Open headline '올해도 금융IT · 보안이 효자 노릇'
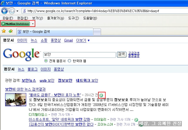This screenshot has height=130, width=188. pyautogui.click(x=55, y=95)
